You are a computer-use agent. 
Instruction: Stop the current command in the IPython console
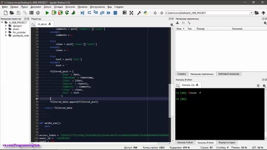point(258,85)
